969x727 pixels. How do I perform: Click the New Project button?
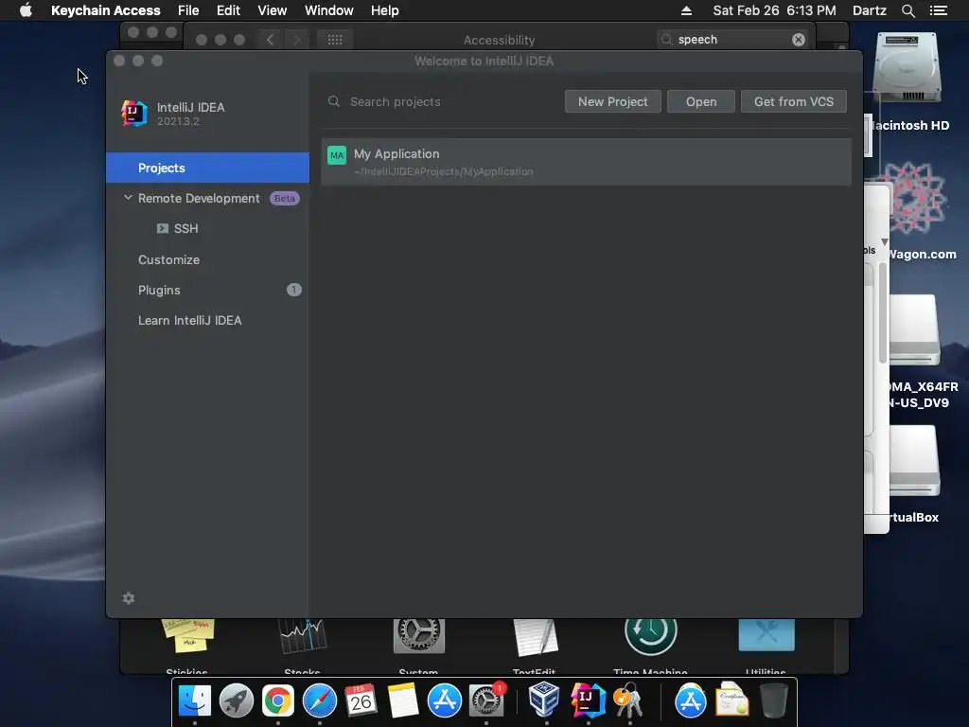tap(612, 101)
